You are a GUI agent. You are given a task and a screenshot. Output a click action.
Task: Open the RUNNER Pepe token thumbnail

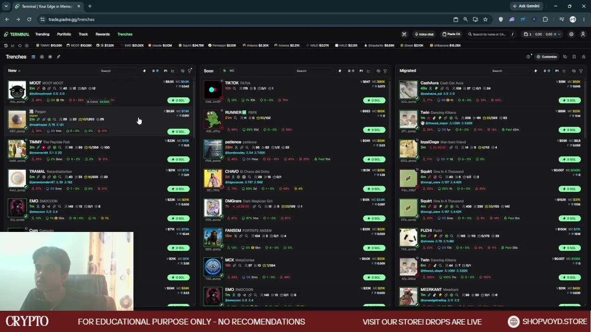coord(213,119)
